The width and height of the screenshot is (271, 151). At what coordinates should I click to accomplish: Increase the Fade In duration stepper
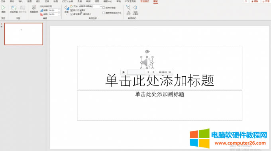pos(59,10)
